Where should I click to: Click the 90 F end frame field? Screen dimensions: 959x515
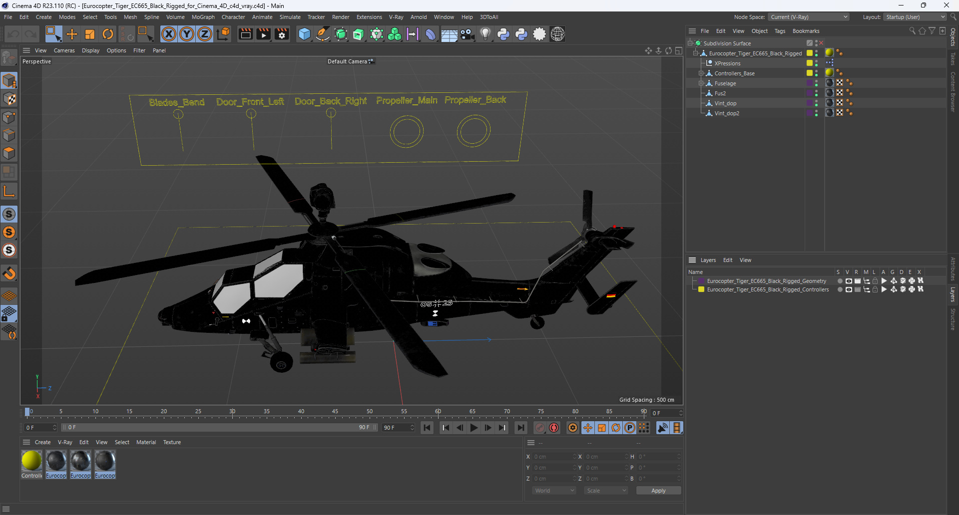coord(398,428)
